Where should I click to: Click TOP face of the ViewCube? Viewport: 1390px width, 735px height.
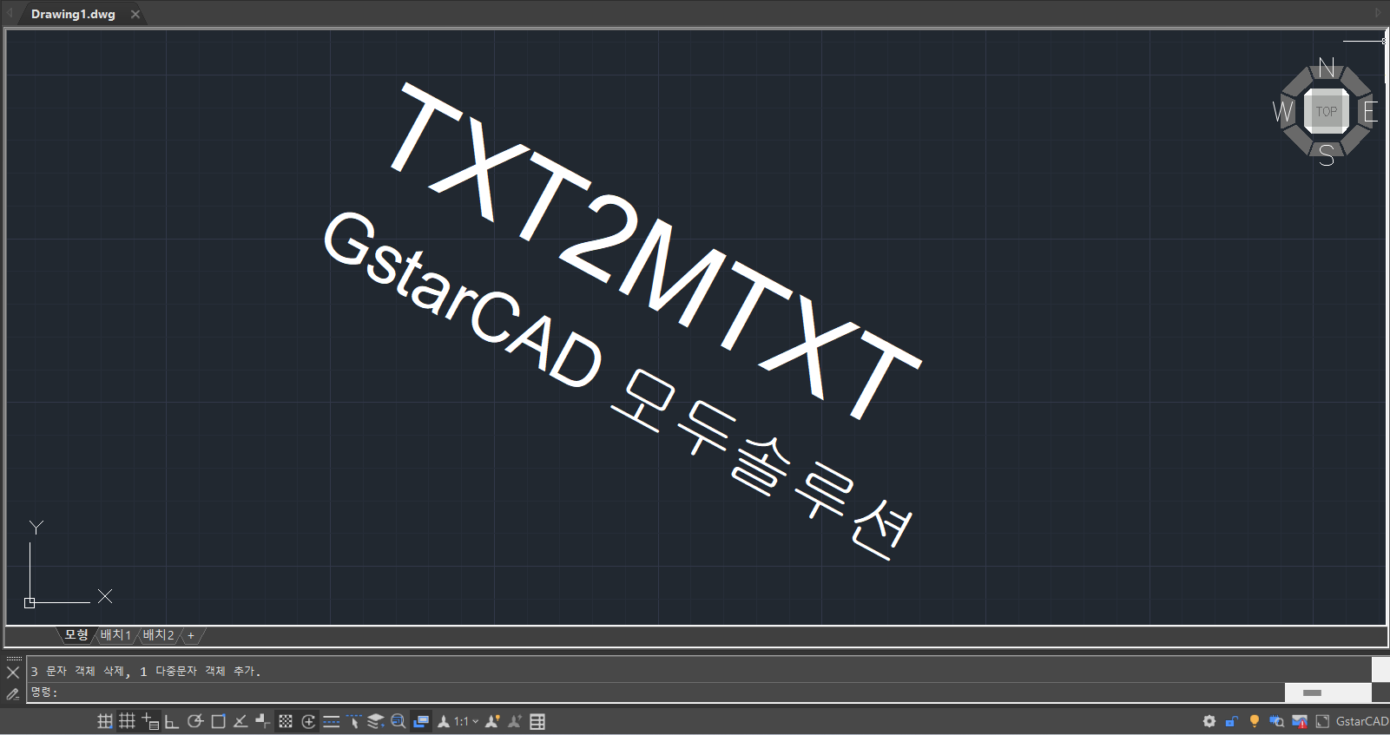coord(1326,111)
